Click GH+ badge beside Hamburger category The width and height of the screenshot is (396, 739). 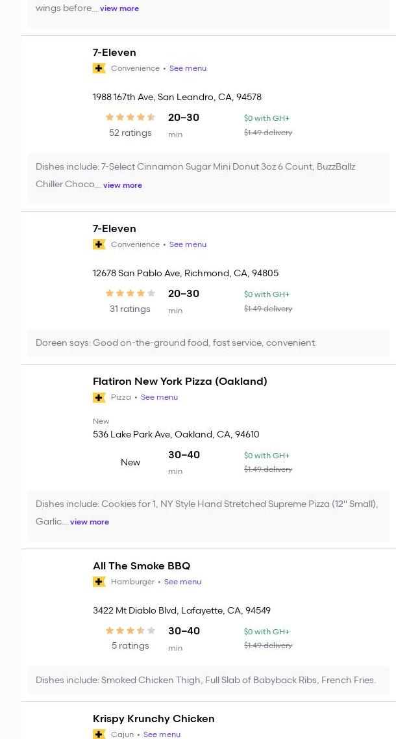(x=99, y=582)
